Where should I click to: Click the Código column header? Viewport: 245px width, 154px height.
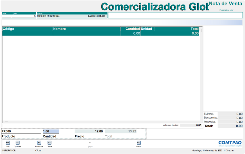[27, 29]
